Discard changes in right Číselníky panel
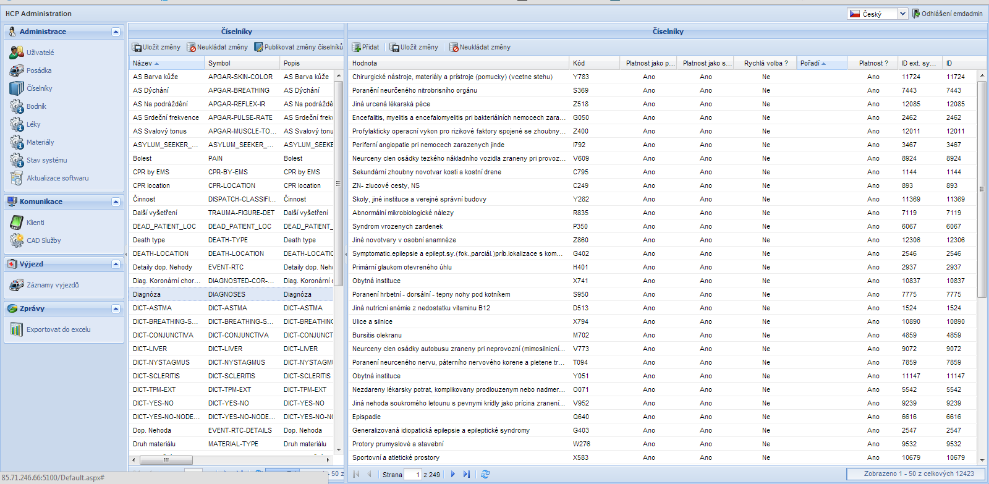Screen dimensions: 989x484 480,47
